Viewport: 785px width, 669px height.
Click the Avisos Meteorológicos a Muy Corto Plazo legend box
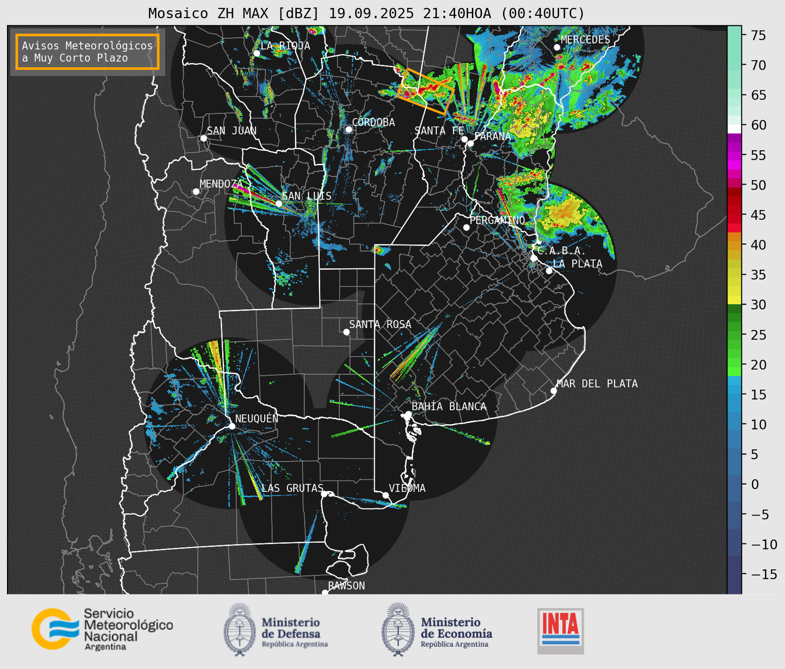click(87, 52)
